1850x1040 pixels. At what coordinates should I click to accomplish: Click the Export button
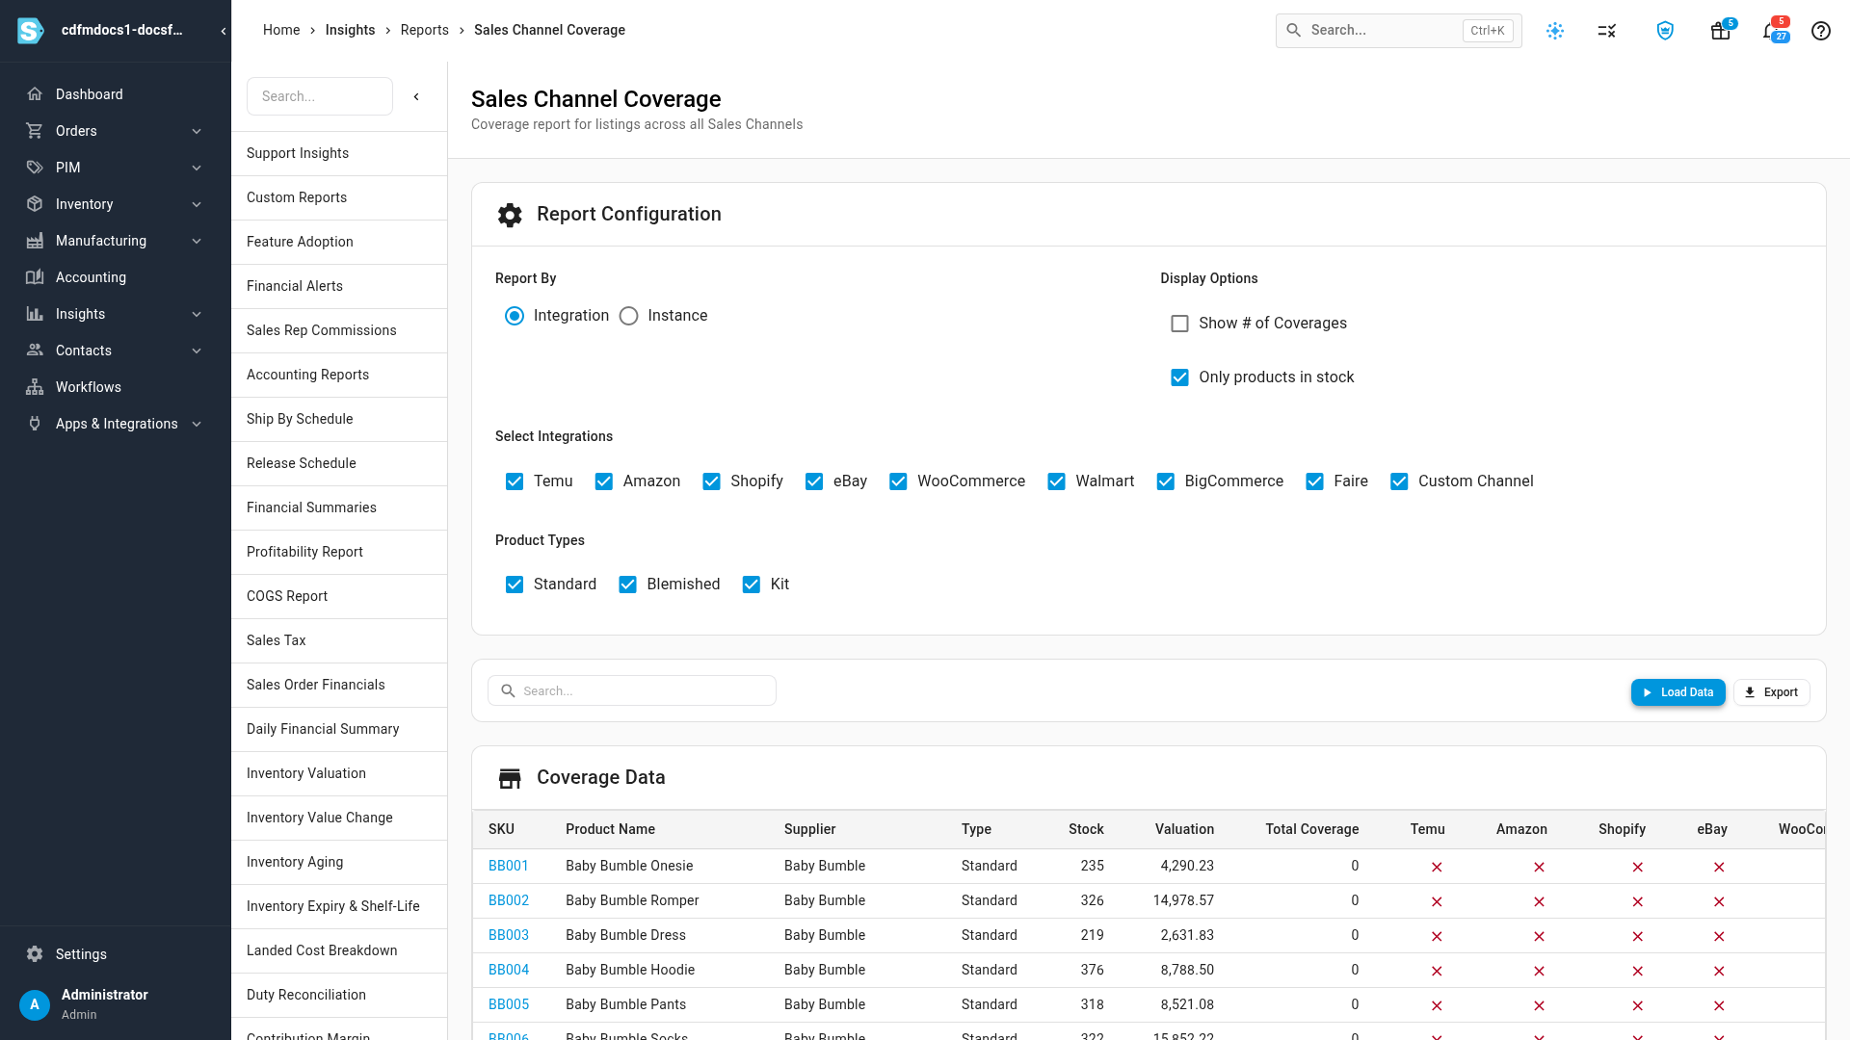click(1771, 692)
